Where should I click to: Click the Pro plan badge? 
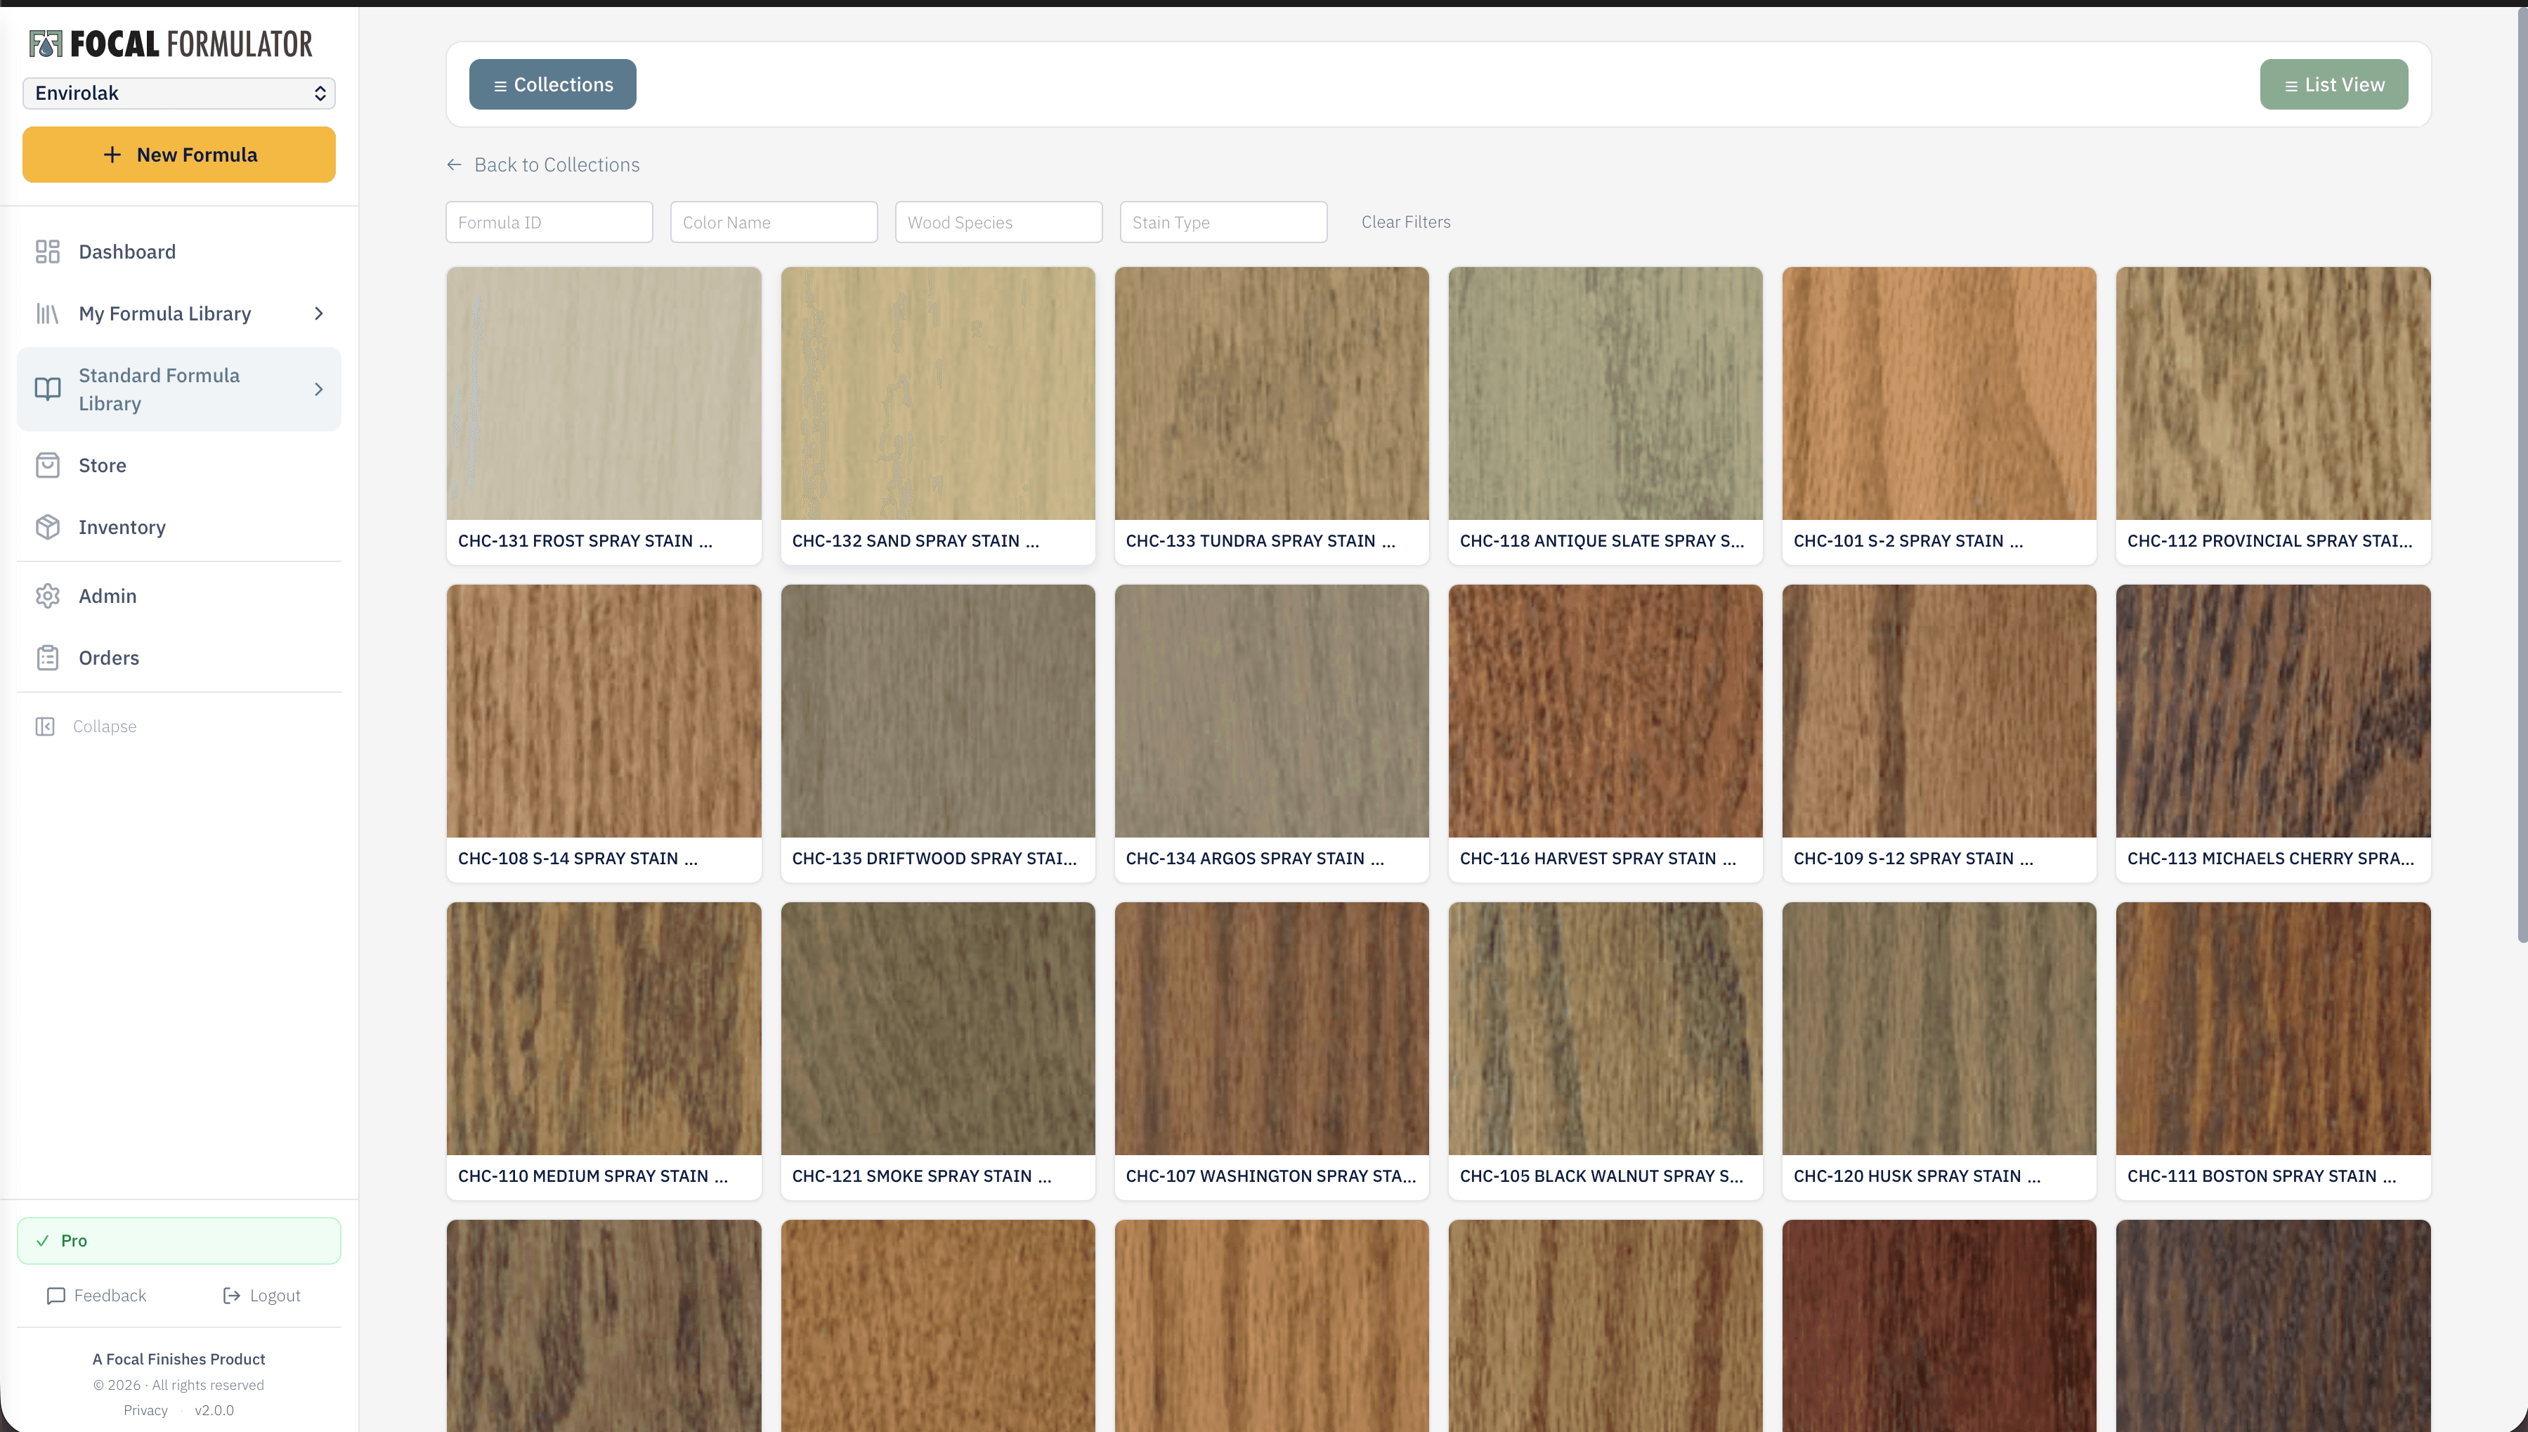tap(179, 1241)
